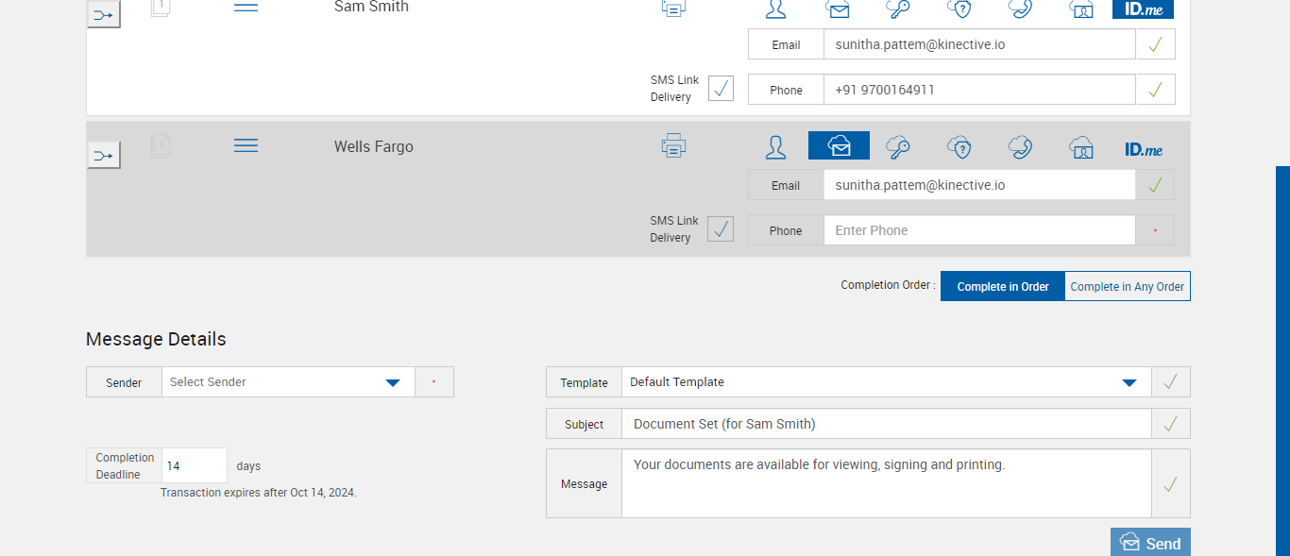Click the merge arrow button beside Wells Fargo

coord(103,155)
